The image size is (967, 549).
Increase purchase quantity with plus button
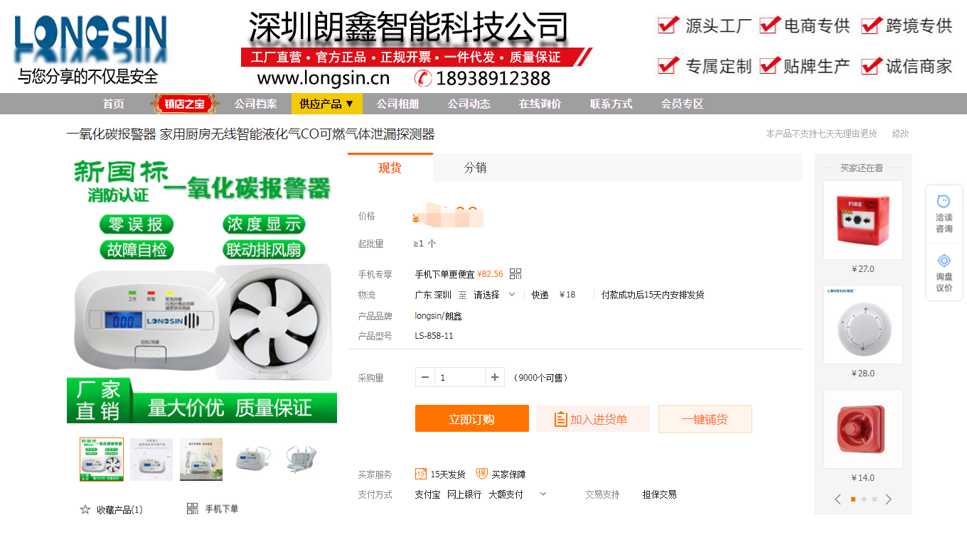[495, 377]
